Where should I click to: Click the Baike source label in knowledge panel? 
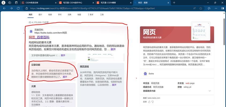click(x=151, y=74)
